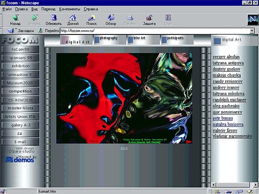Viewport: 259px width, 194px height.
Task: Open the Правка menu
Action: coord(21,9)
